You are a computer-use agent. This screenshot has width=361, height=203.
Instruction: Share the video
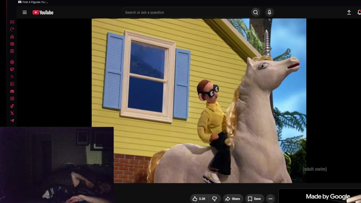pos(233,199)
